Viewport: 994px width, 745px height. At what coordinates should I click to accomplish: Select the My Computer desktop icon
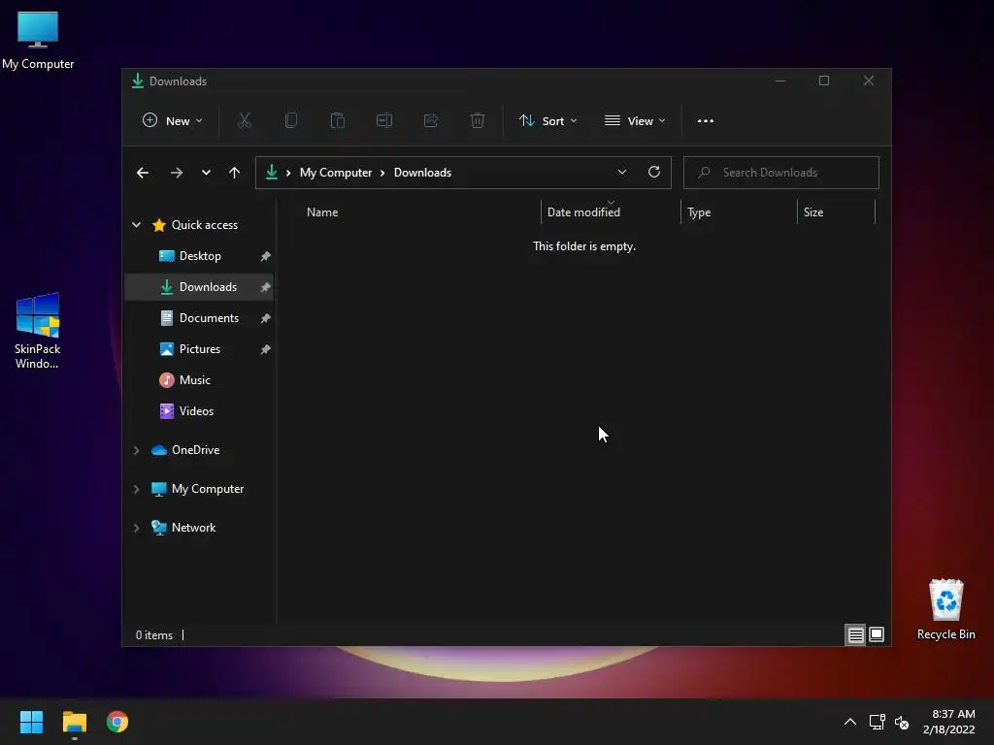38,41
